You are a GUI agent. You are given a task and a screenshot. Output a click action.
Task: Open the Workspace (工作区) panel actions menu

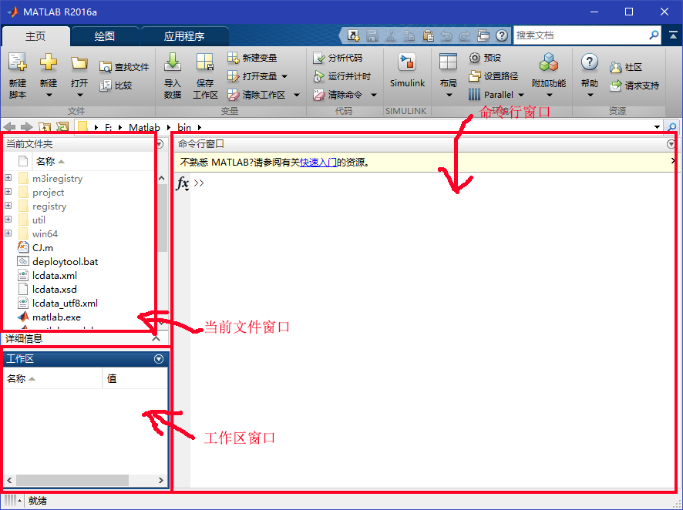[x=159, y=358]
